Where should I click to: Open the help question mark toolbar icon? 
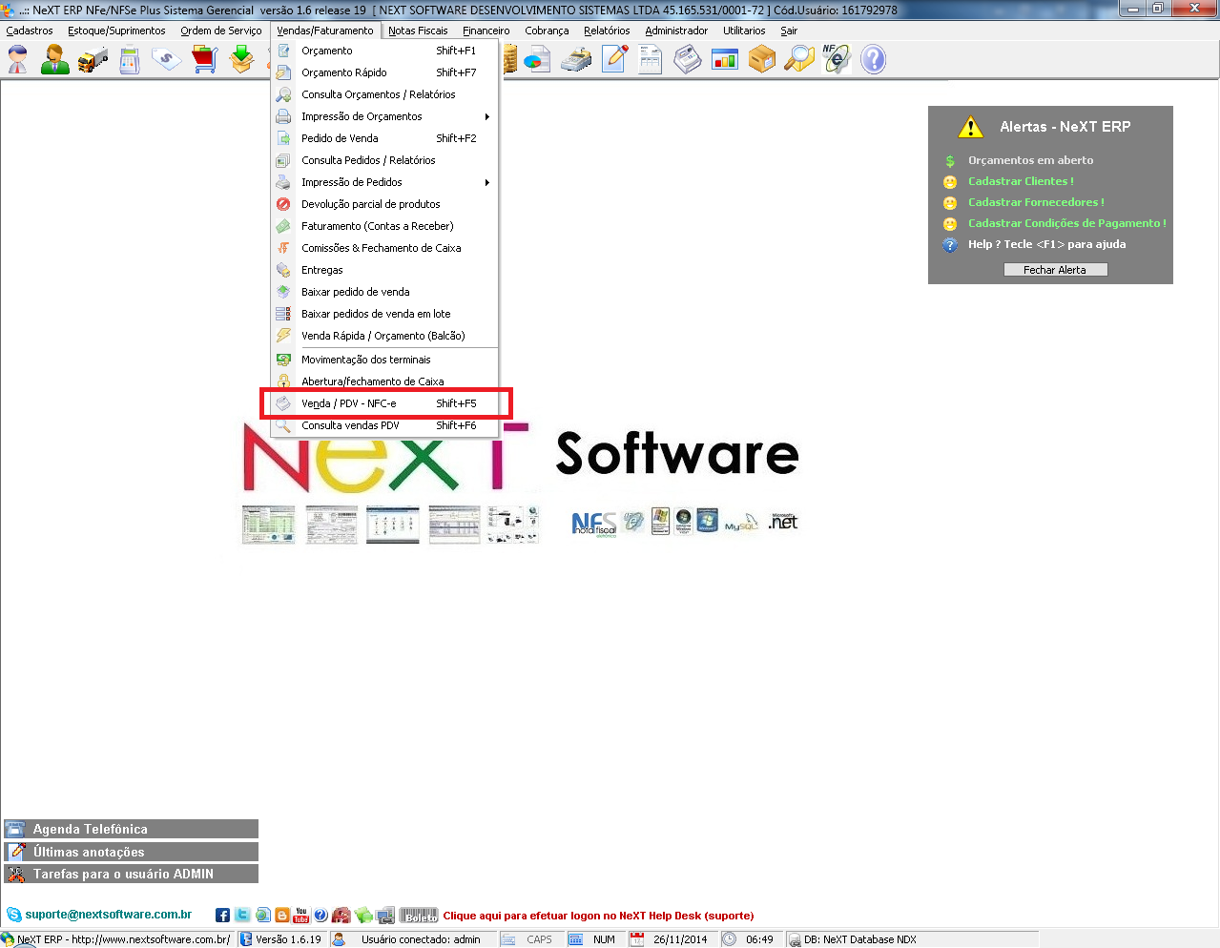click(x=873, y=60)
